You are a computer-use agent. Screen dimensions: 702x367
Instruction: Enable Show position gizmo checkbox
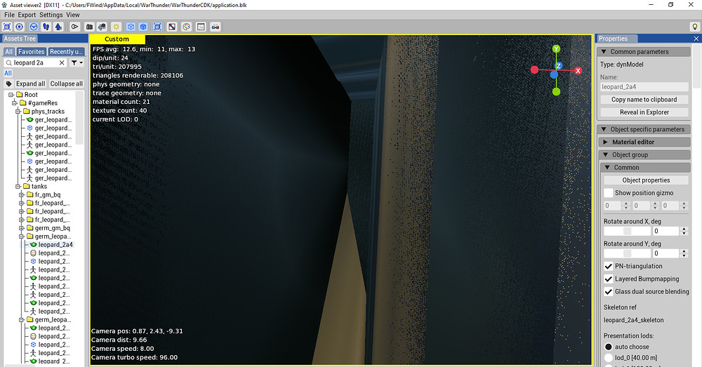(609, 193)
